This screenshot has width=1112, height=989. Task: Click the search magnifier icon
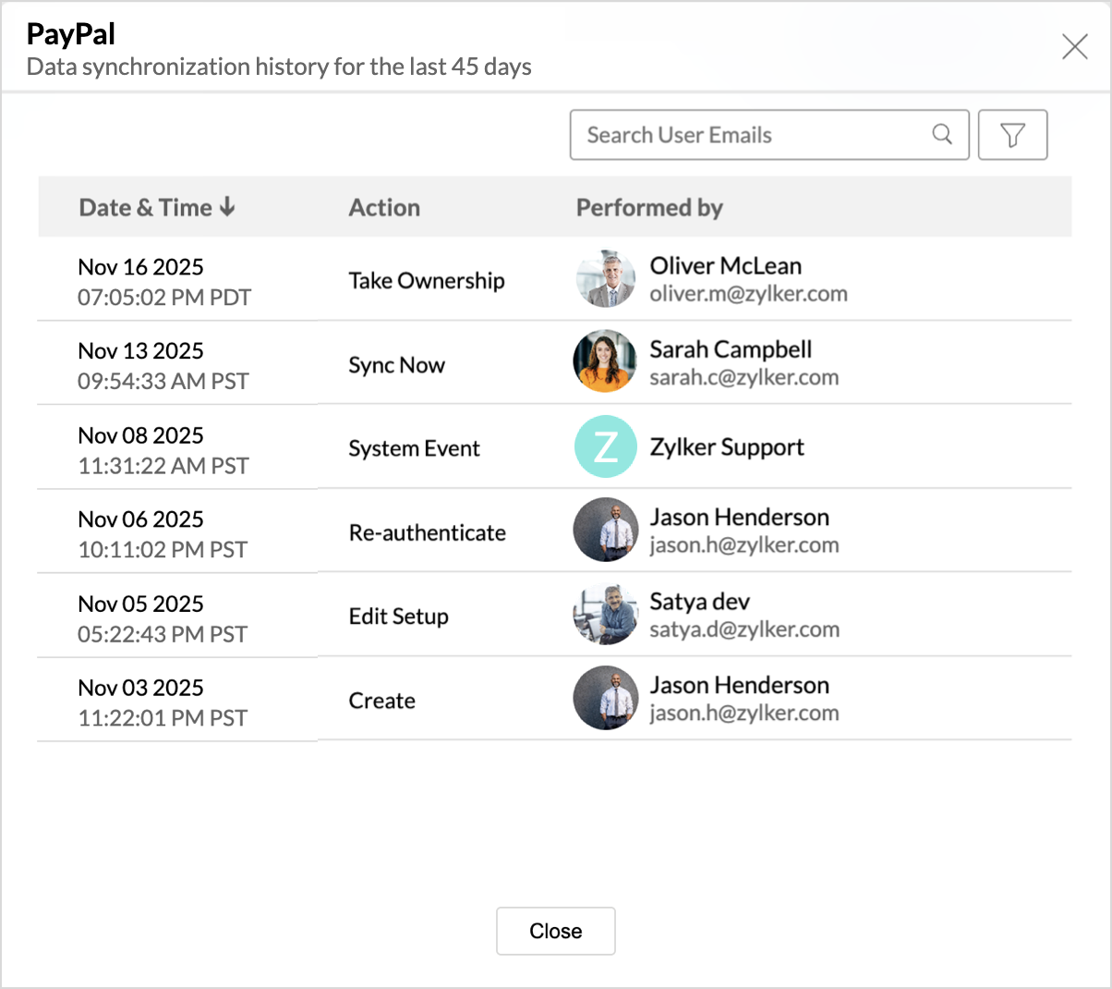(942, 135)
